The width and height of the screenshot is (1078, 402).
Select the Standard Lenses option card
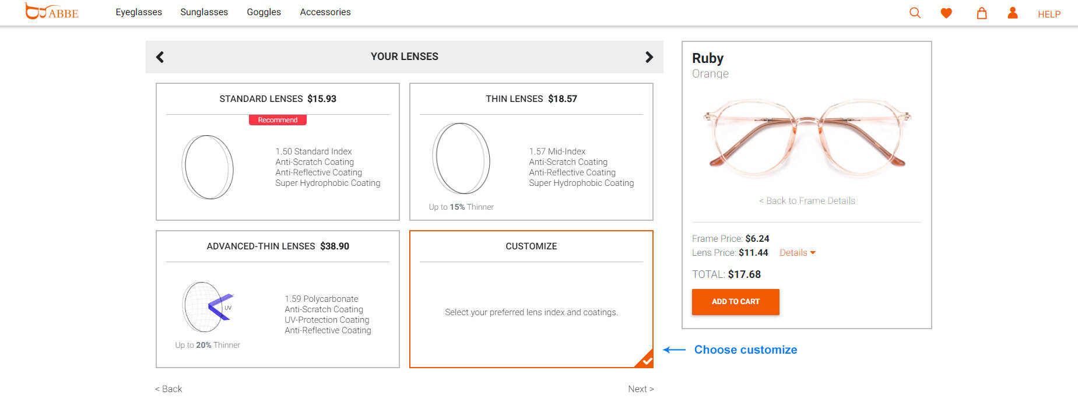coord(278,151)
